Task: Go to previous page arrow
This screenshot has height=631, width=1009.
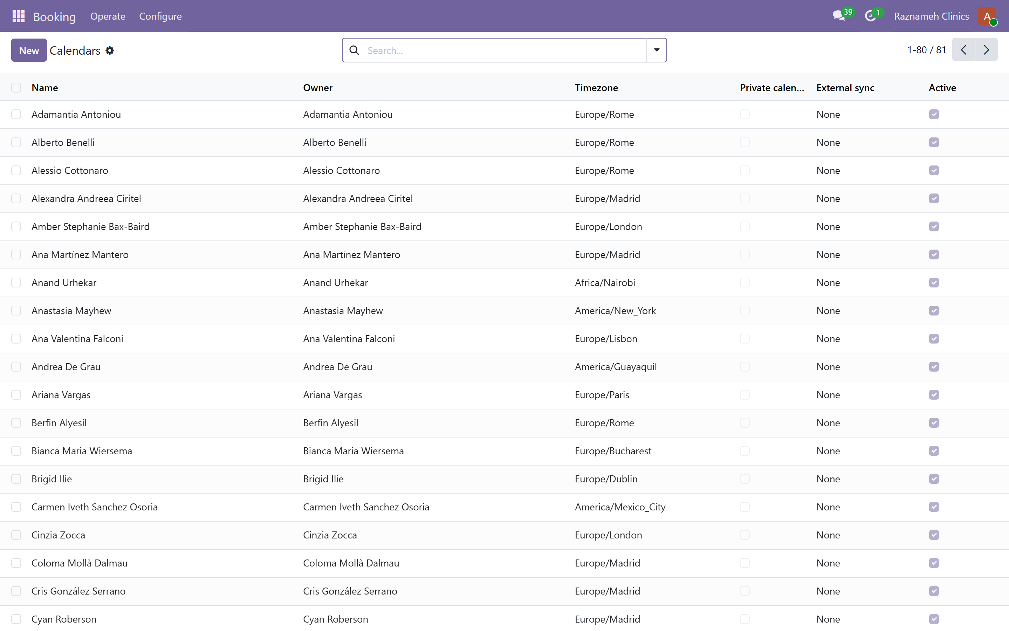Action: click(963, 50)
